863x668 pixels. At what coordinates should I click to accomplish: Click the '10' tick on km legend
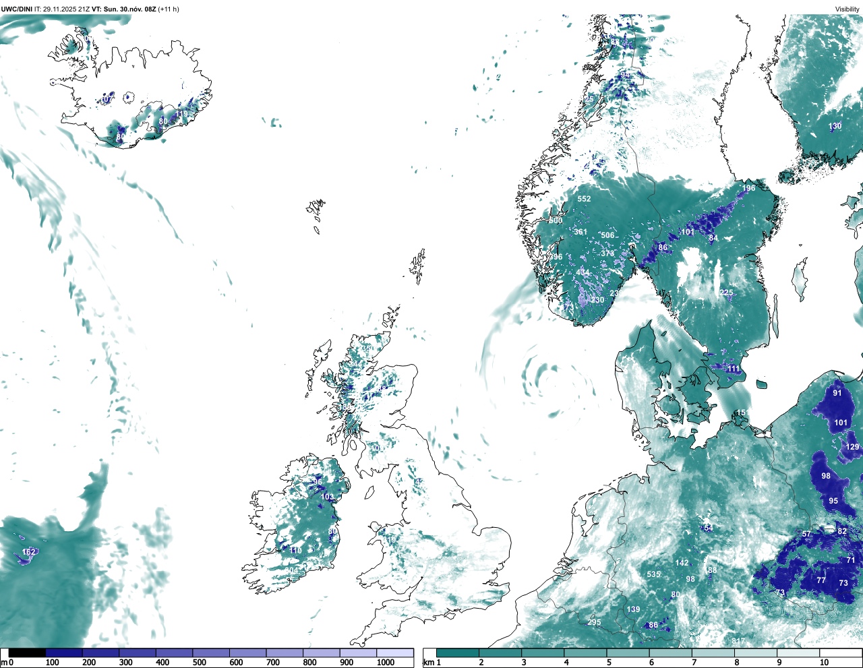click(824, 663)
